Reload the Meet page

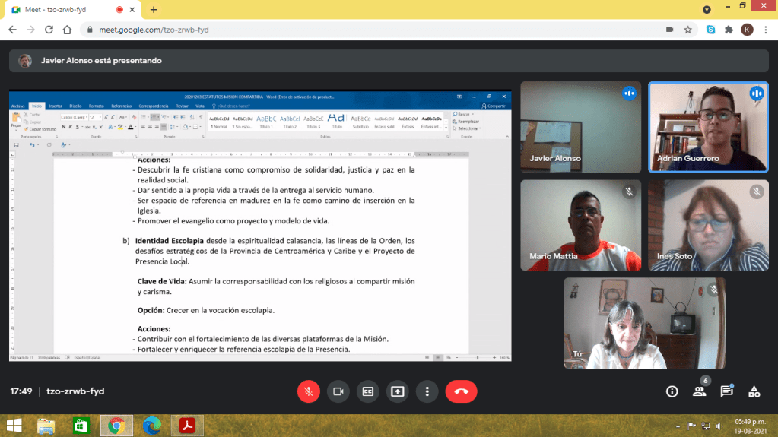[x=49, y=30]
